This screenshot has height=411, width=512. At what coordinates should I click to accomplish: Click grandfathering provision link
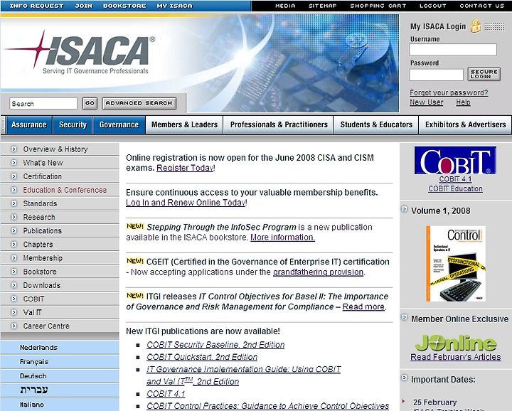click(x=318, y=272)
